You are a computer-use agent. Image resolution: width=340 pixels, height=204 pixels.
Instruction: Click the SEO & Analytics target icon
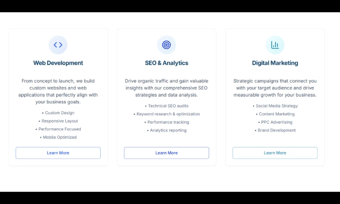[167, 45]
